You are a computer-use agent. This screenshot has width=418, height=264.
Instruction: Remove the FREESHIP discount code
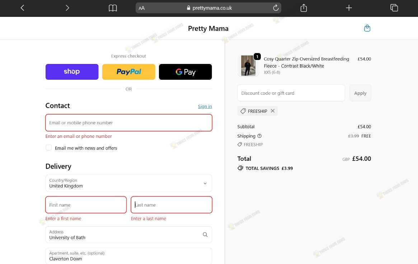pos(272,111)
